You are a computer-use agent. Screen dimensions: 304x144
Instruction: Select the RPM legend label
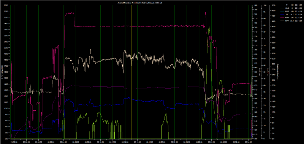[287, 17]
